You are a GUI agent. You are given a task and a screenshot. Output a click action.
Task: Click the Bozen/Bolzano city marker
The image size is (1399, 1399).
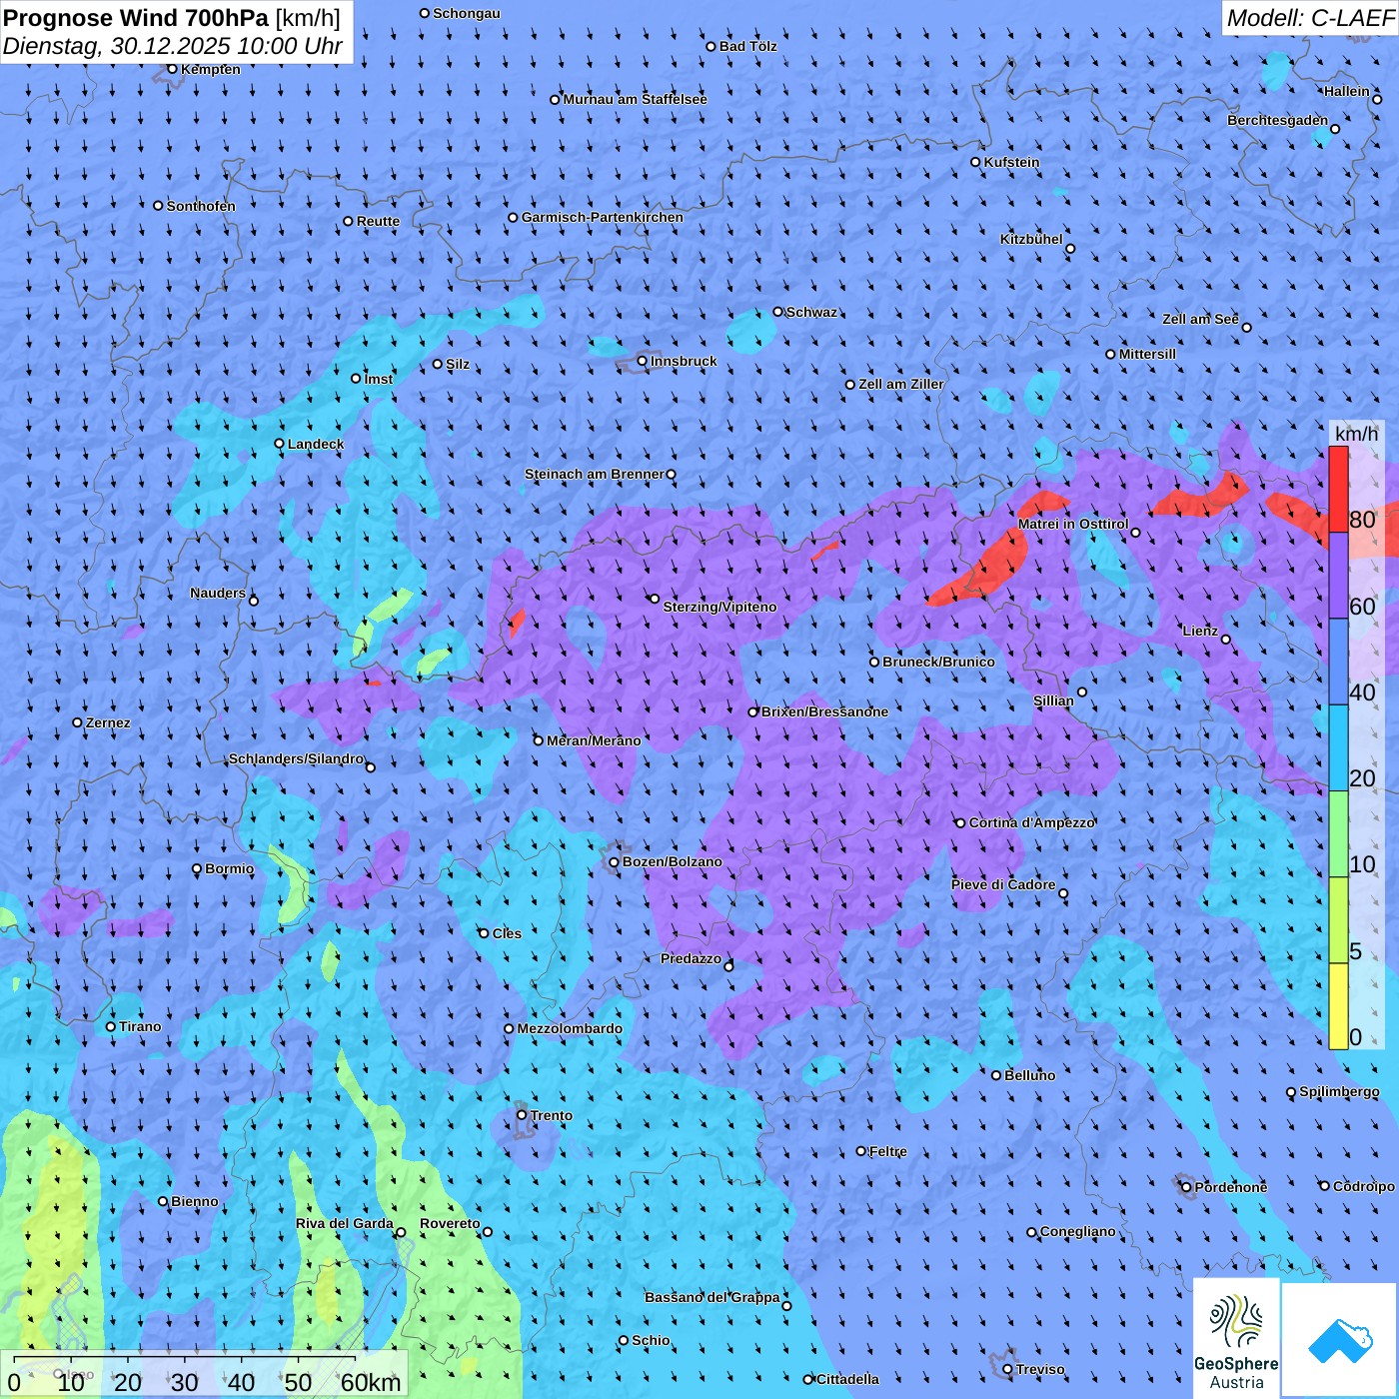(615, 861)
